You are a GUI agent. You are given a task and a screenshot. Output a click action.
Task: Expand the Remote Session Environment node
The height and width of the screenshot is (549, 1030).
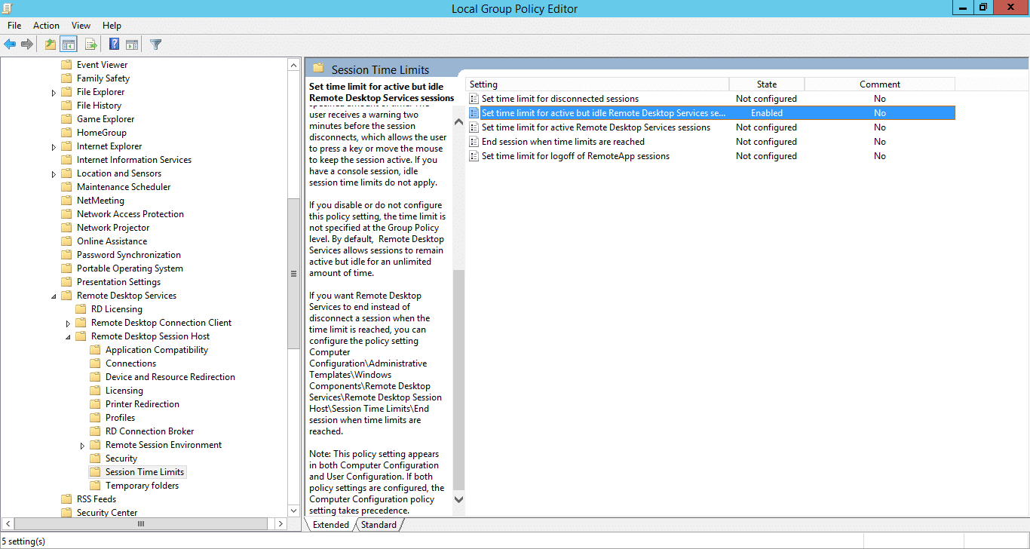click(82, 446)
